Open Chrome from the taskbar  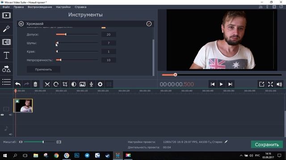click(56, 156)
